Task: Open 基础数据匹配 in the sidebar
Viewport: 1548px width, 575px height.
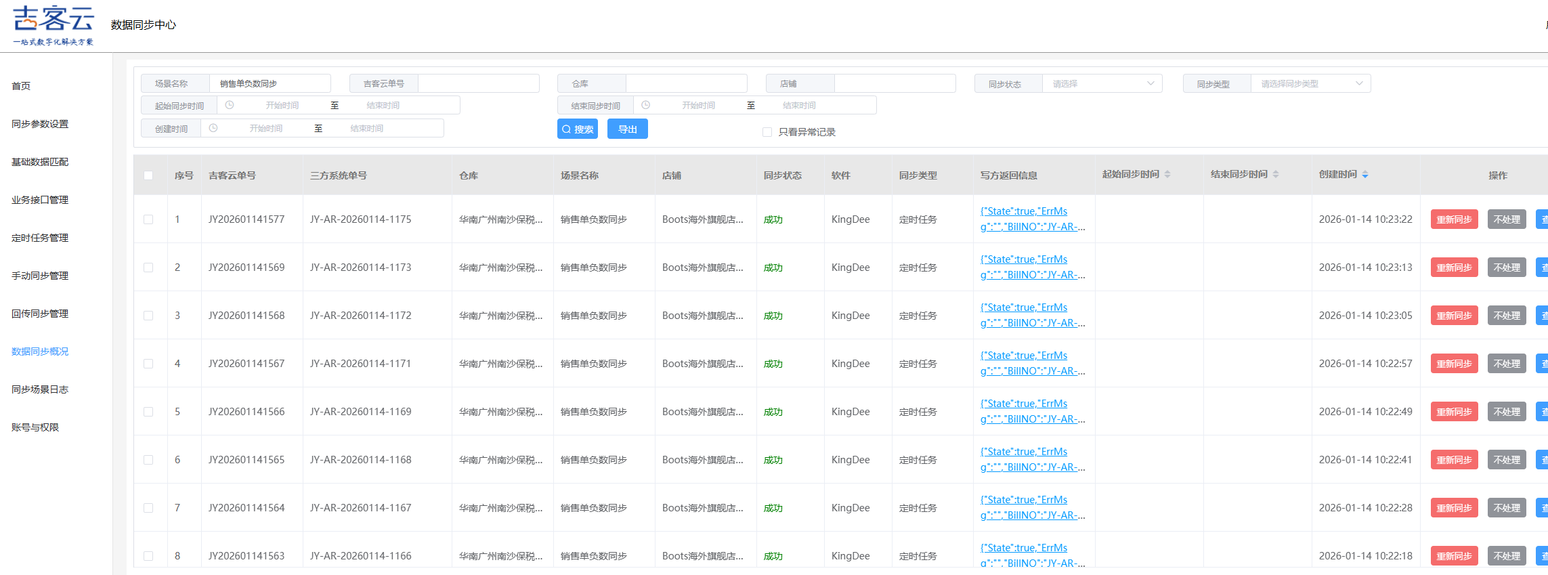Action: click(x=40, y=162)
